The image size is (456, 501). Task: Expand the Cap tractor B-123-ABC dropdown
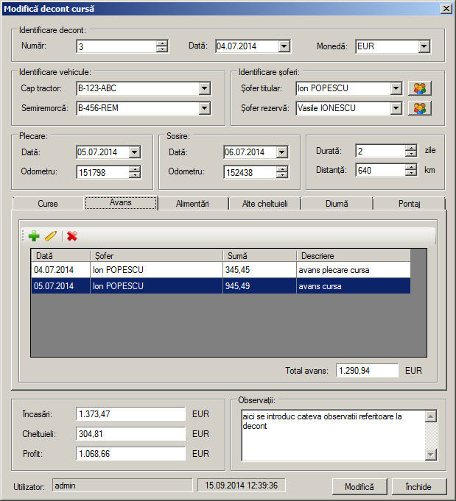(204, 88)
